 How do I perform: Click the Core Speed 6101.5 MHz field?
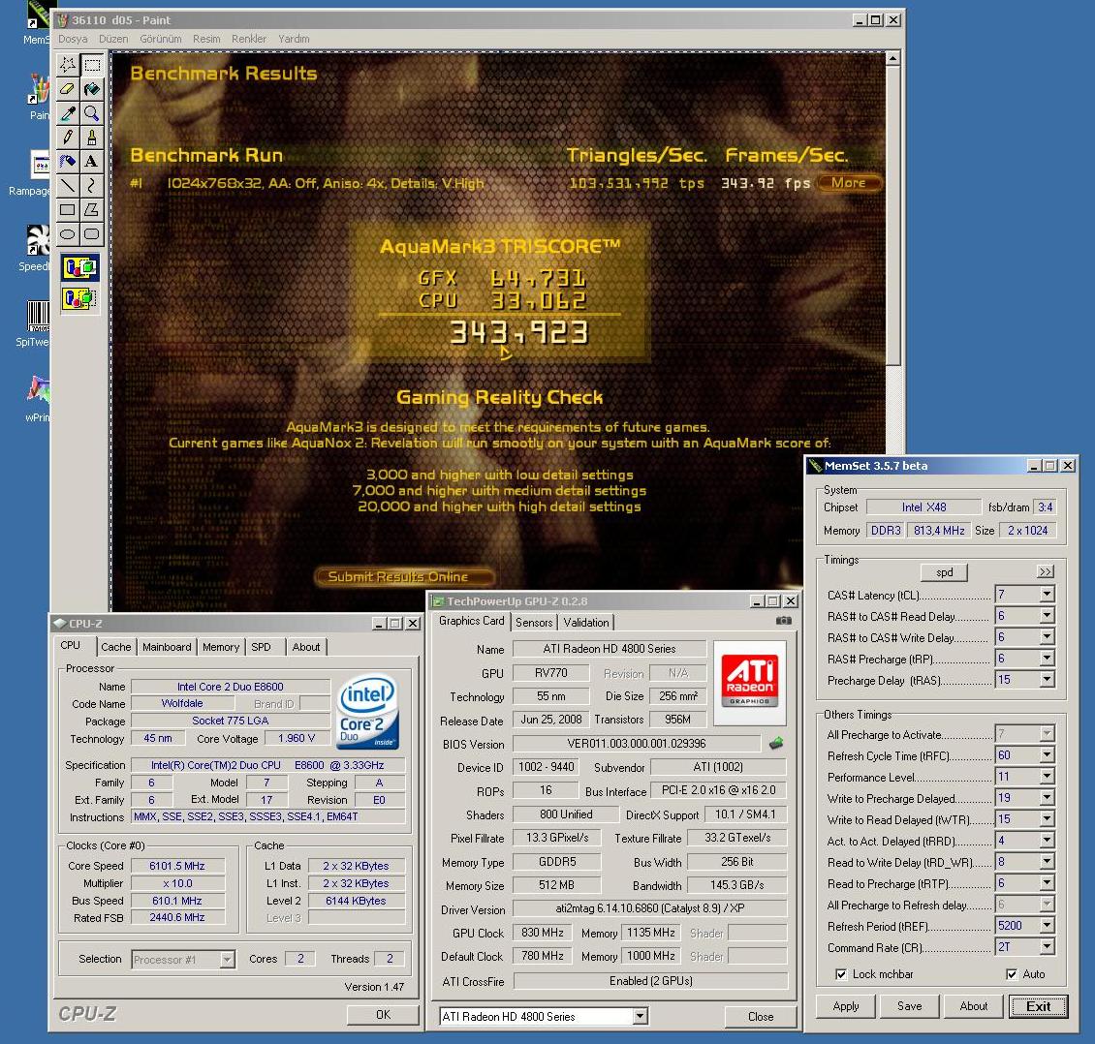point(177,866)
